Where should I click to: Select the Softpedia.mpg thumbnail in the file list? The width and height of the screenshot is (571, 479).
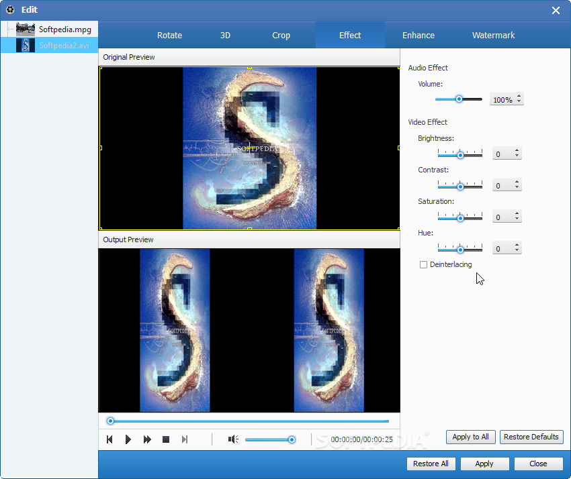point(26,29)
